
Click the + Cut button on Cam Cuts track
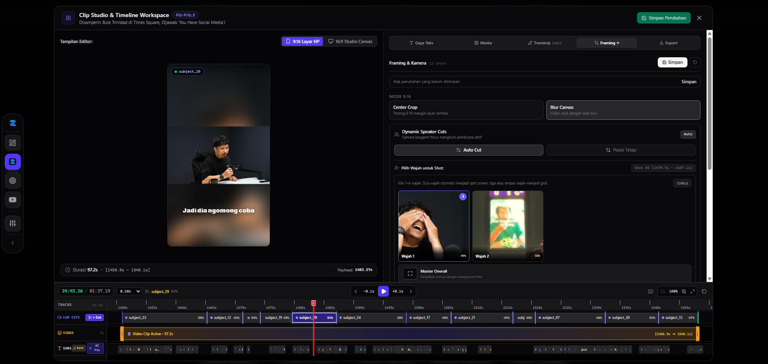click(x=94, y=317)
